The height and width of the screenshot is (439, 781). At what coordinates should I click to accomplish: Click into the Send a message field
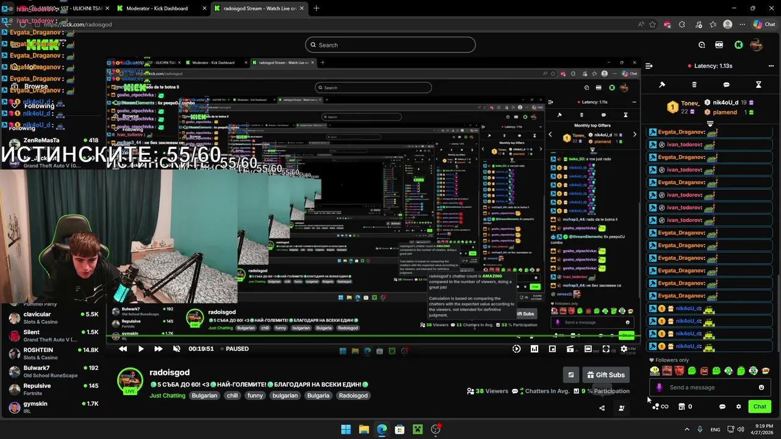pos(710,387)
